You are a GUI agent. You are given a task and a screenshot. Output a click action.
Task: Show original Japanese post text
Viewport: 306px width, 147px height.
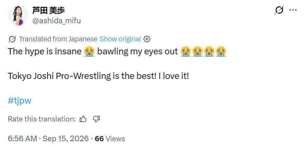[x=120, y=39]
